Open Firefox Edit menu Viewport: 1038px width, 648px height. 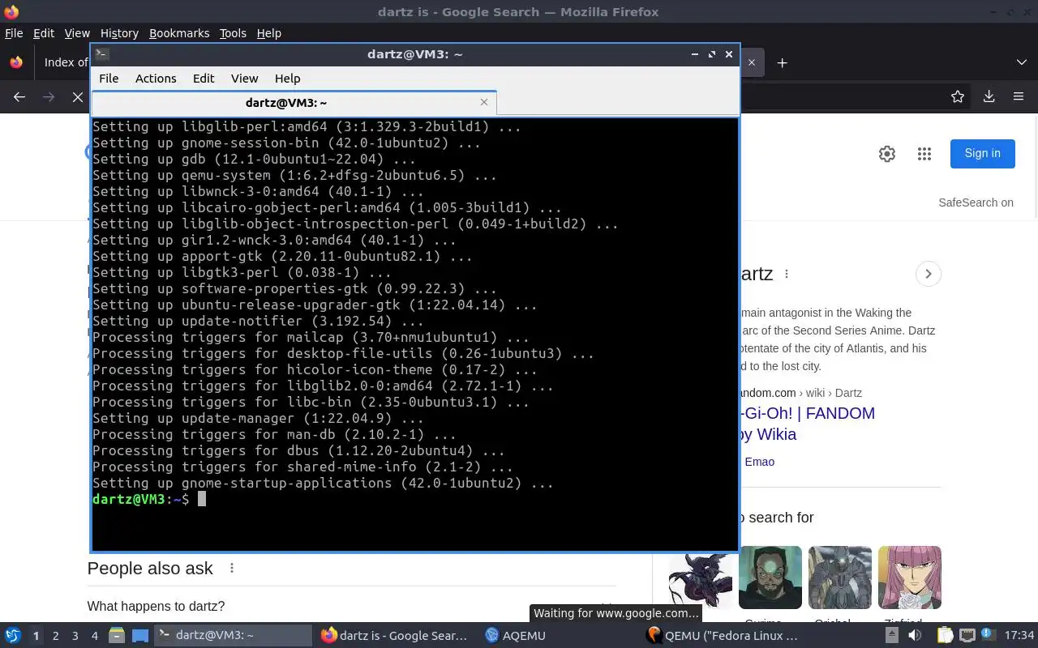tap(44, 33)
